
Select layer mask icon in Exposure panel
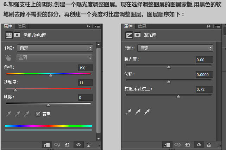point(137,35)
